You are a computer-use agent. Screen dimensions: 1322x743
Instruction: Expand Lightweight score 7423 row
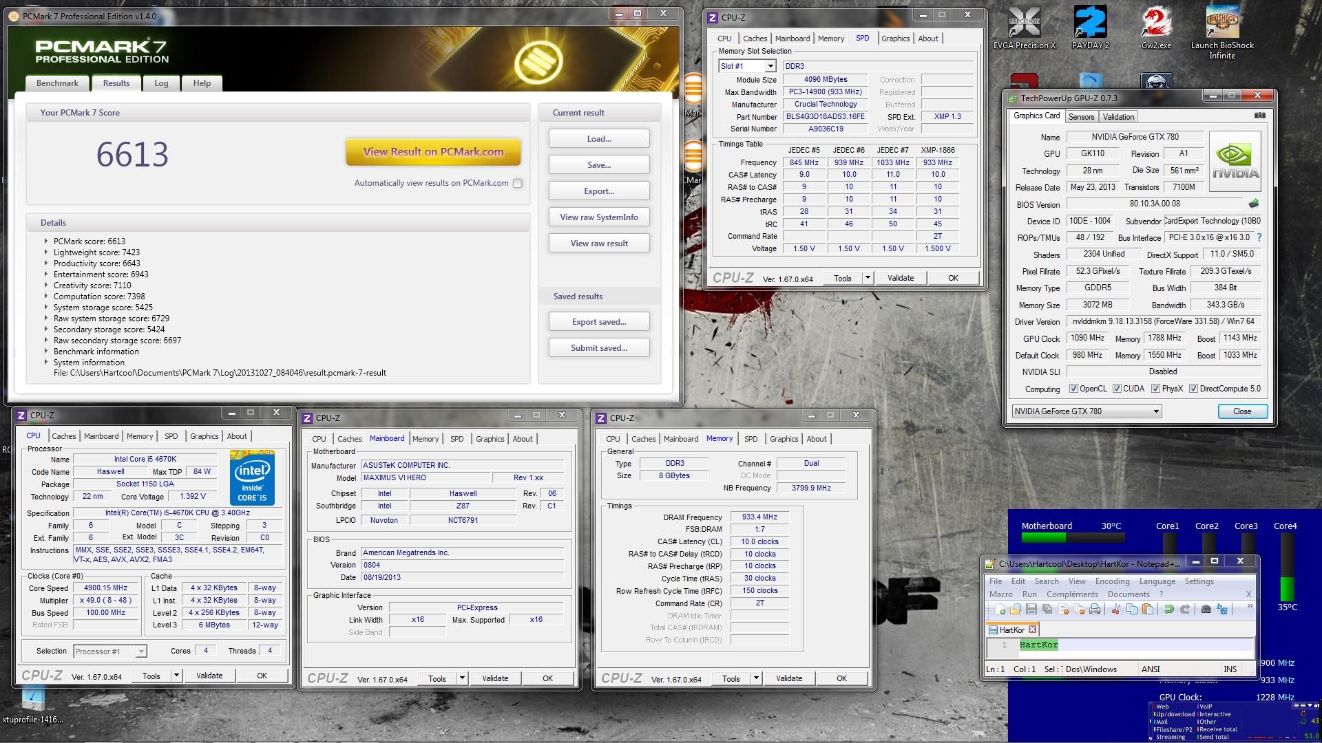click(x=46, y=252)
